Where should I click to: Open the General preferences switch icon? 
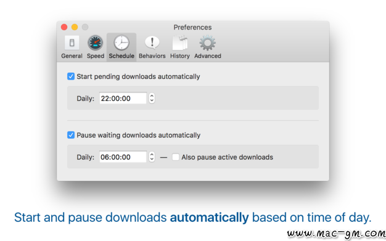(x=72, y=43)
